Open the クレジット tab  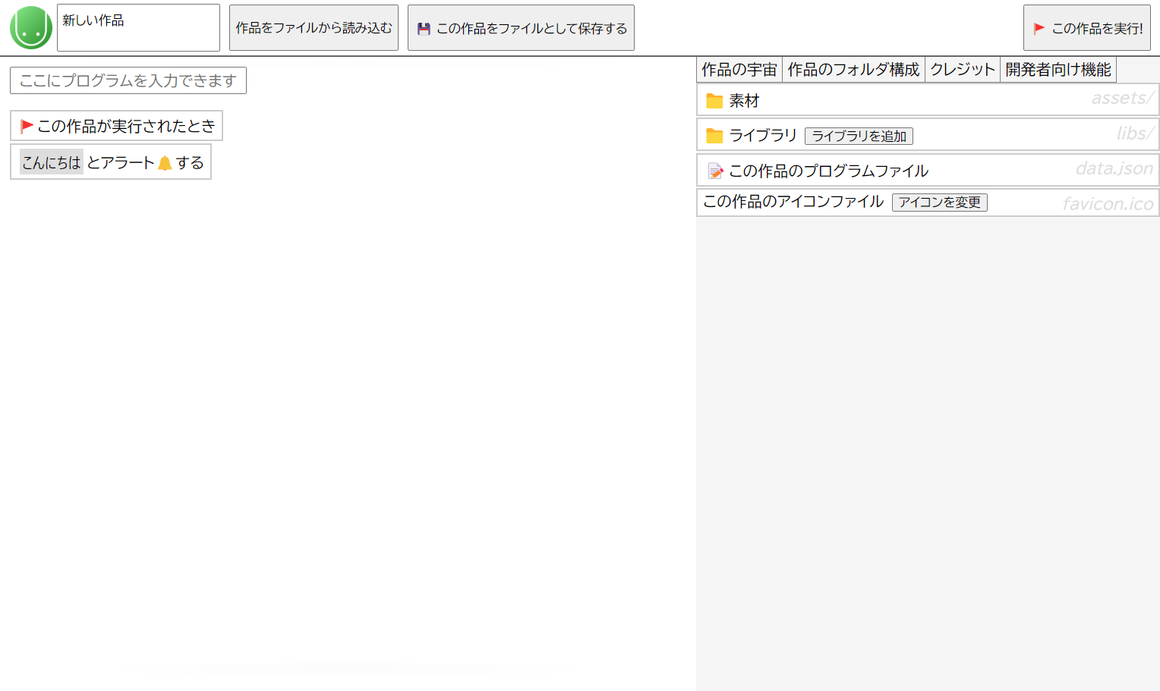click(x=962, y=70)
